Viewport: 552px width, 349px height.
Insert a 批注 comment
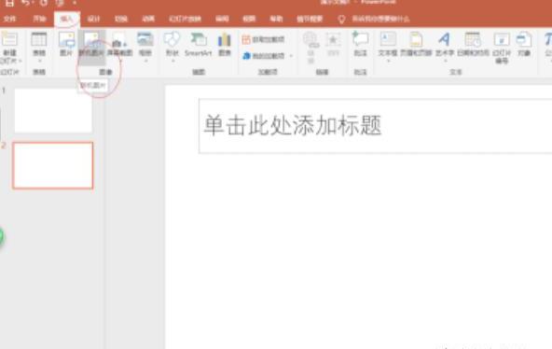[361, 45]
